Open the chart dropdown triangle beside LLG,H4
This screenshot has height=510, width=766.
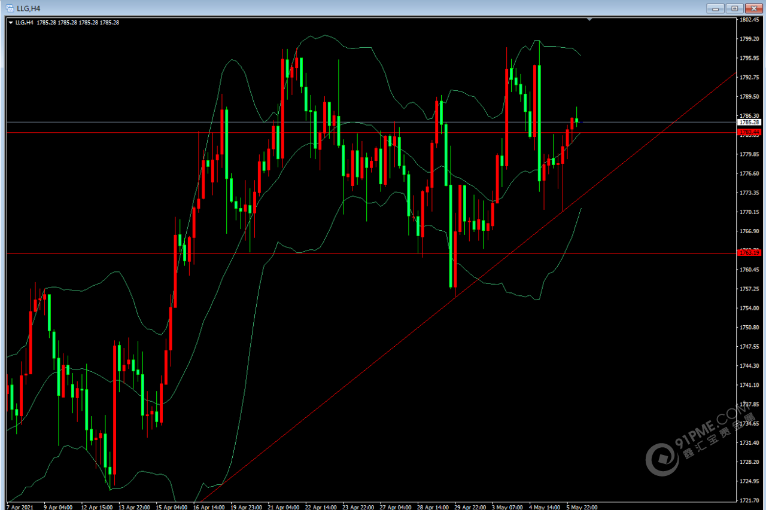[11, 23]
